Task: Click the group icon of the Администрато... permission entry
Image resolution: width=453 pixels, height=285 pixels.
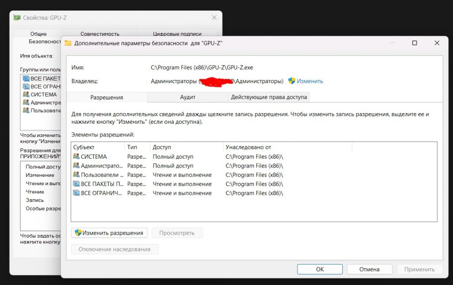Action: [x=76, y=166]
